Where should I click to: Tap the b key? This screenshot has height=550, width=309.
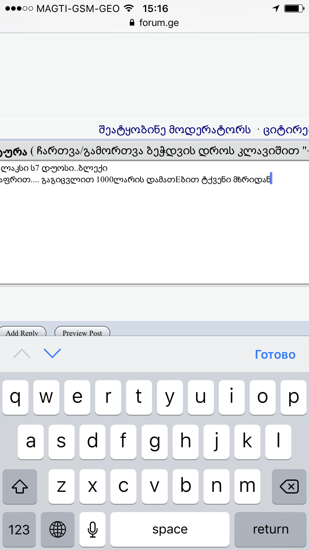185,487
